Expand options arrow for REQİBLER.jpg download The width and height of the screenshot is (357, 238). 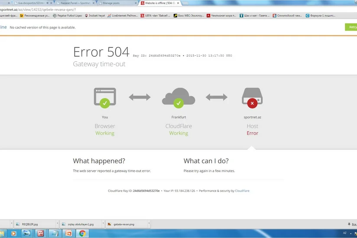[57, 224]
